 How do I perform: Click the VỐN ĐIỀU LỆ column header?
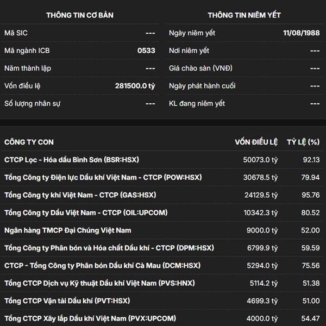point(256,142)
